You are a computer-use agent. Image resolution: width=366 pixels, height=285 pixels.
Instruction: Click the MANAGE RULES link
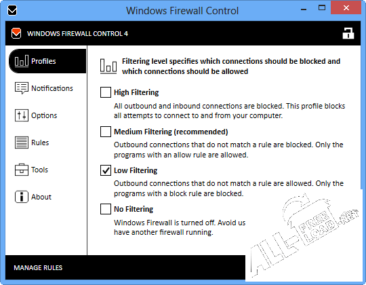[x=38, y=268]
